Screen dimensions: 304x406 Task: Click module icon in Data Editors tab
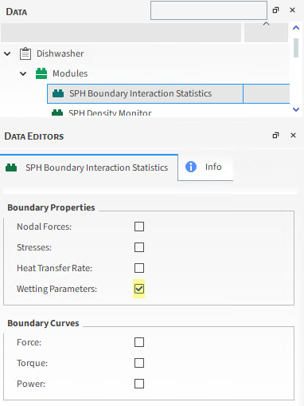11,168
